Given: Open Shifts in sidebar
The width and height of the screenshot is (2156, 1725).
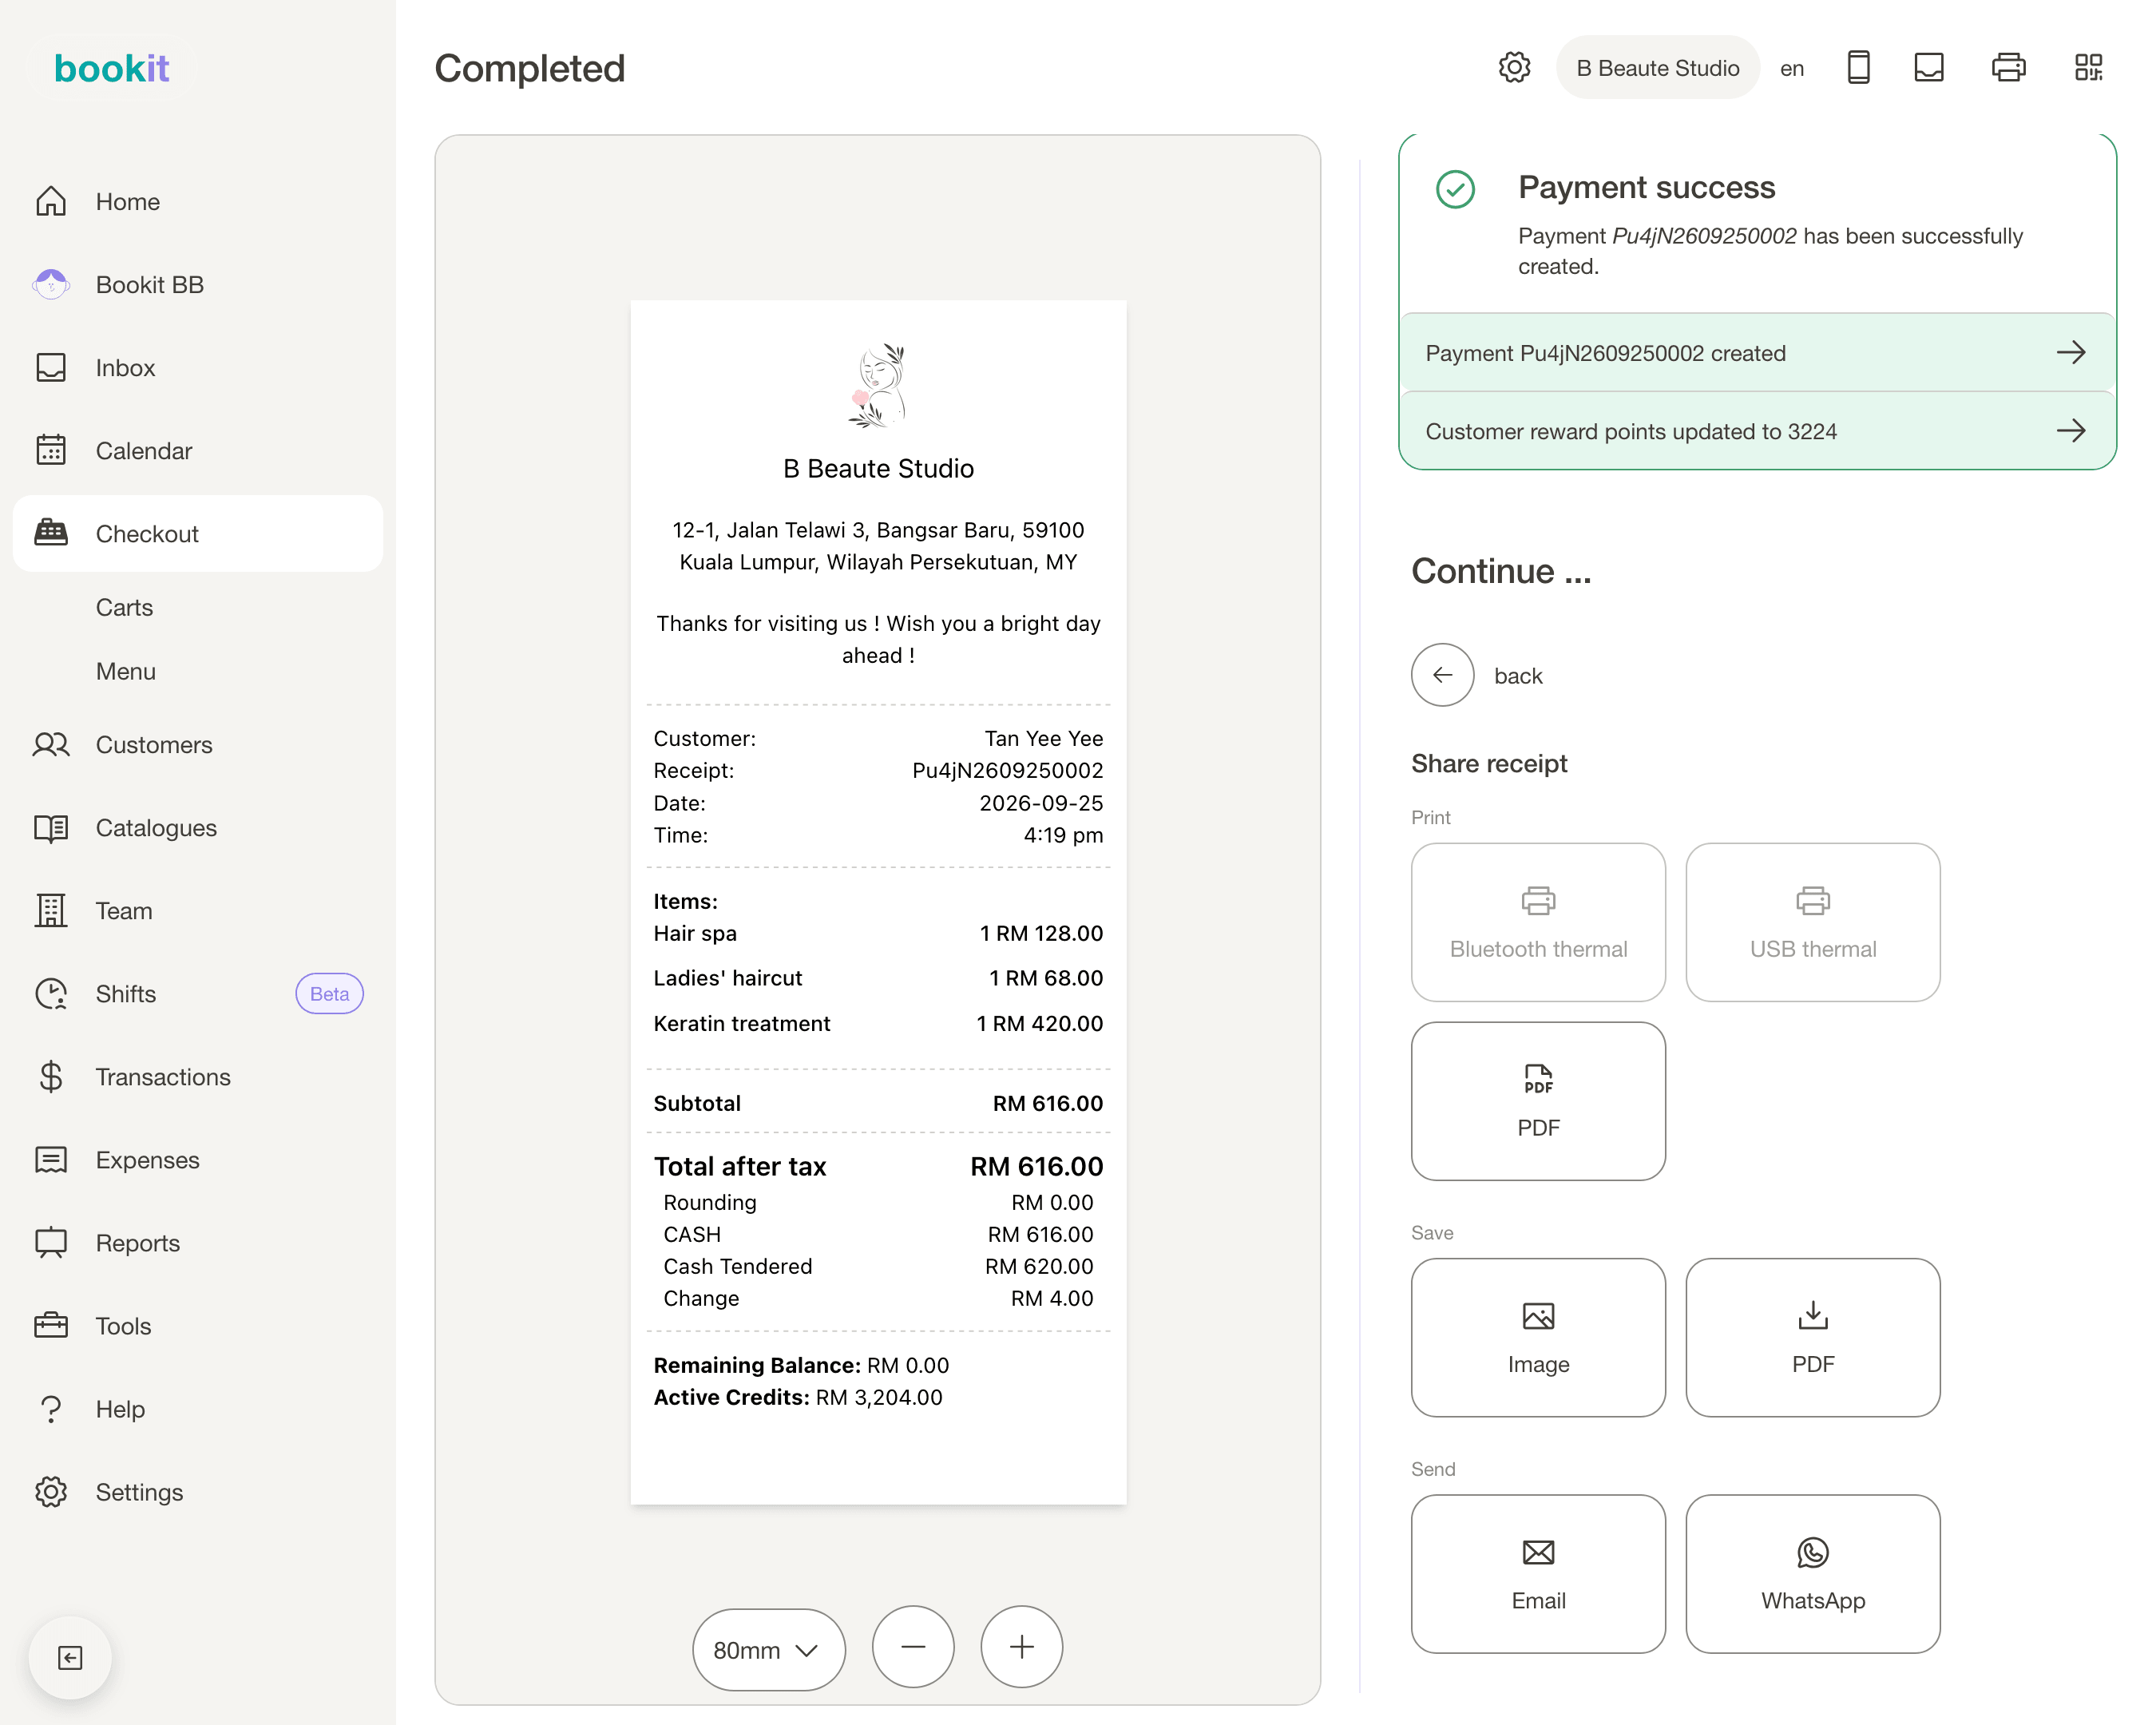Looking at the screenshot, I should [198, 994].
